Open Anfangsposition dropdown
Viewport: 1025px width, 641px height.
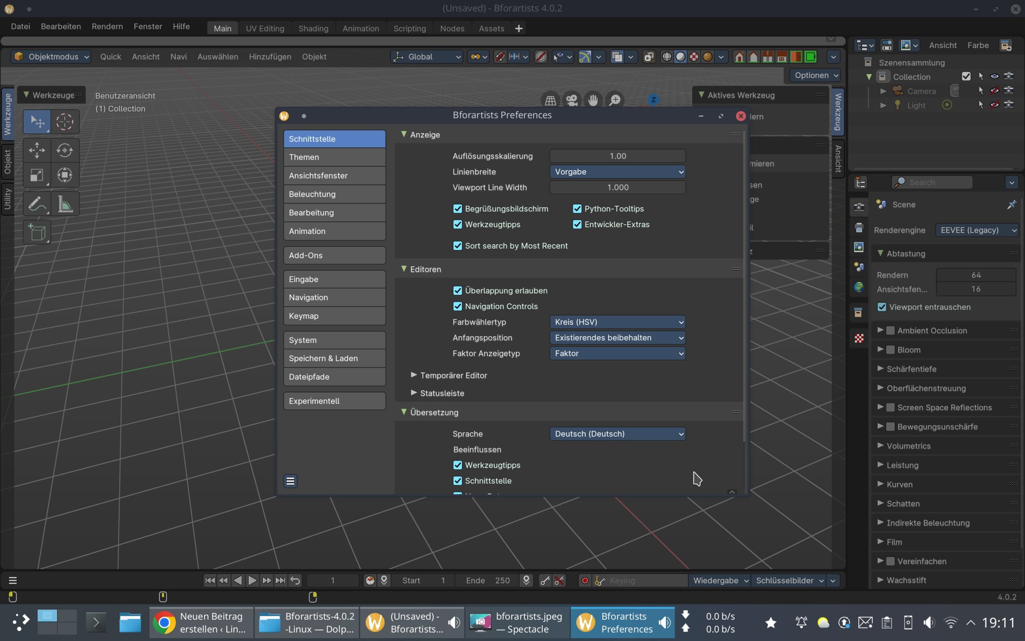click(617, 337)
